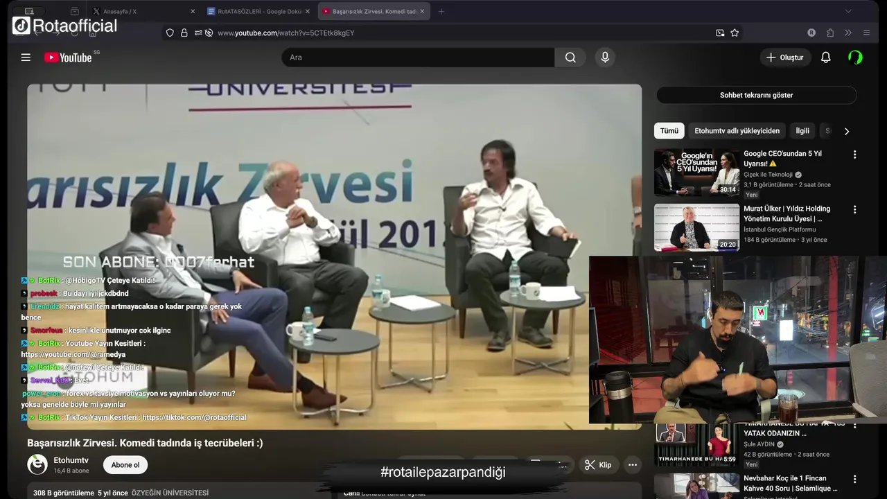Open the YouTube hamburger guide menu
The image size is (887, 499).
click(26, 58)
